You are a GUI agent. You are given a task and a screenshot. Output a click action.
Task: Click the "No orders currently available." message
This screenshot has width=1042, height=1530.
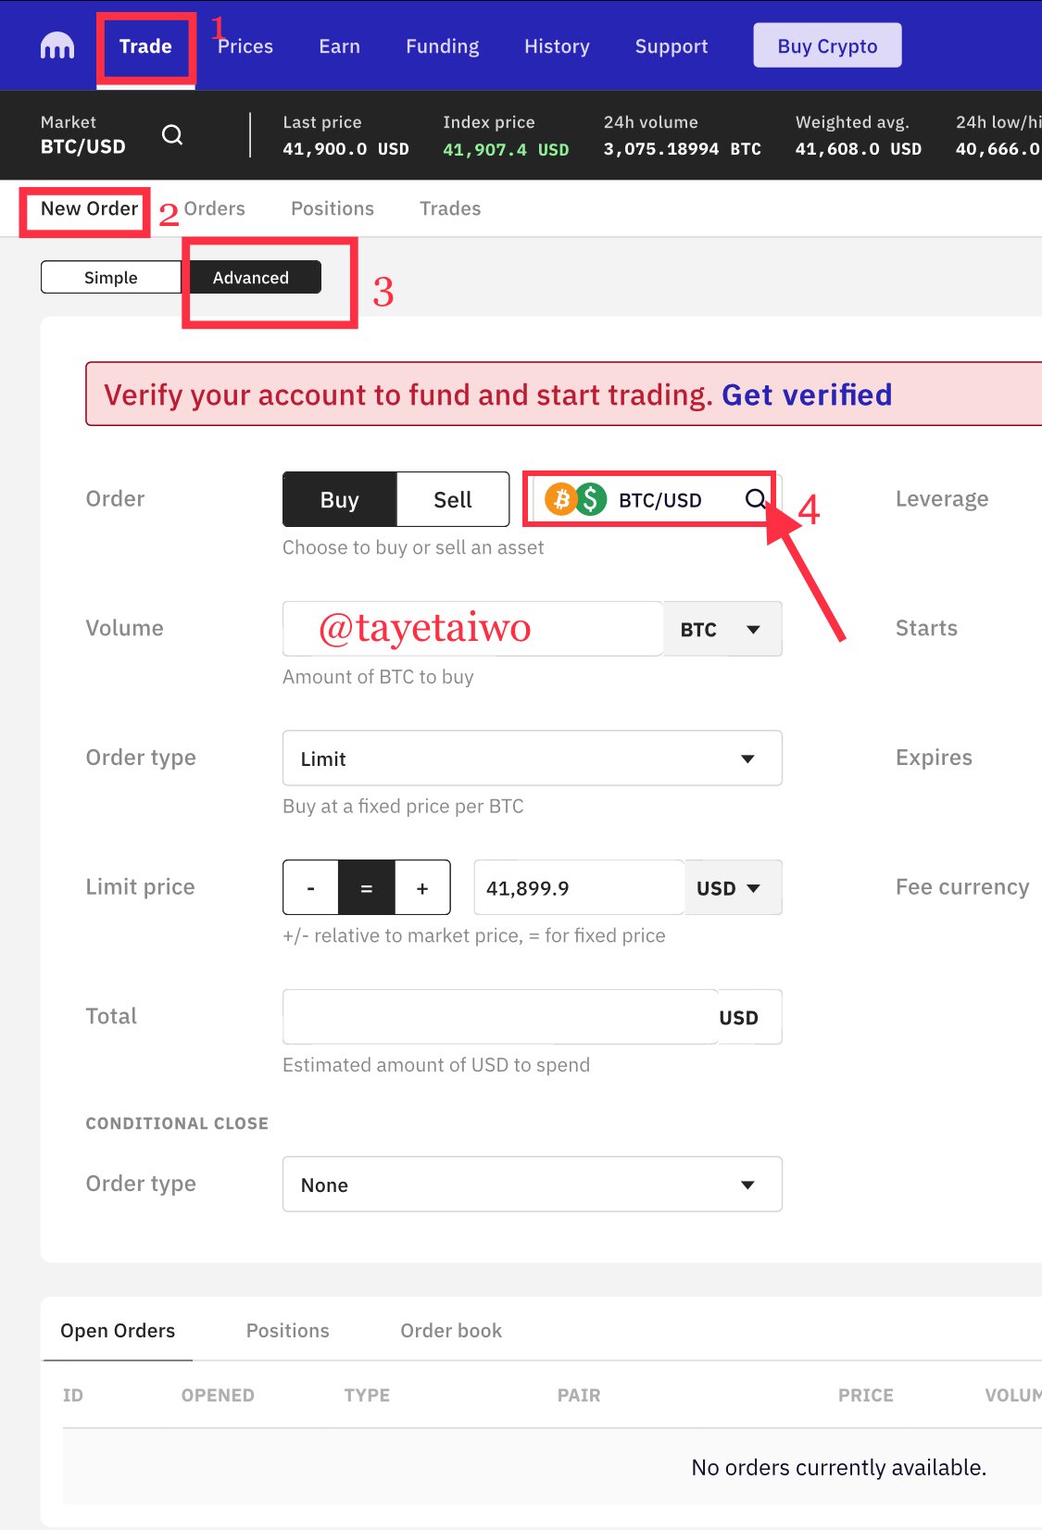tap(839, 1467)
